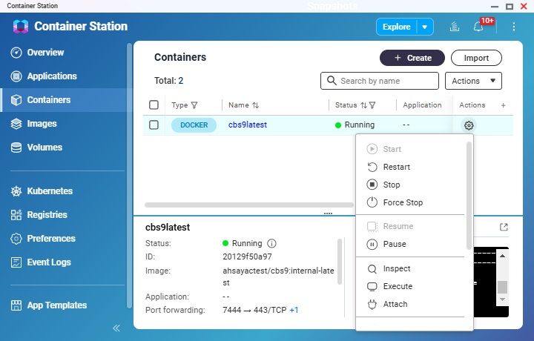Choose Attach from the context menu

point(410,304)
